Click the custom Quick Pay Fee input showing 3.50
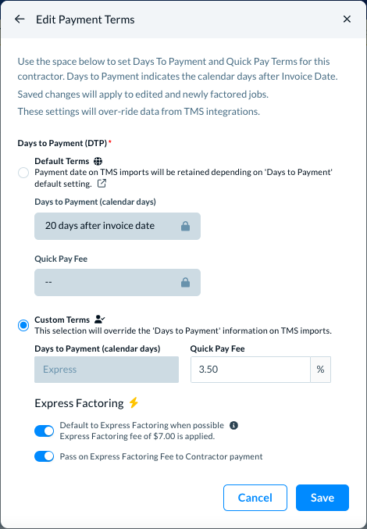This screenshot has width=367, height=529. [x=251, y=370]
